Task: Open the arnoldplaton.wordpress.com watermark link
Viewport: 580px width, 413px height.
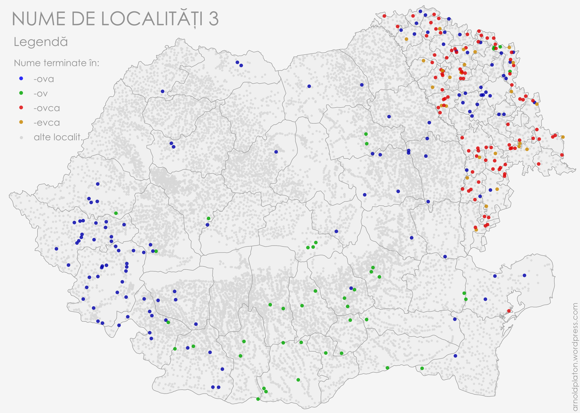Action: pyautogui.click(x=575, y=357)
